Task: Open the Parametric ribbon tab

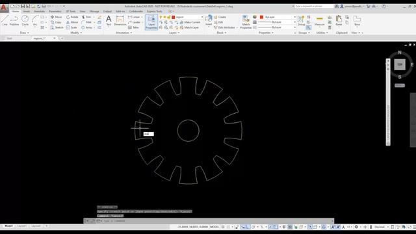Action: click(55, 12)
